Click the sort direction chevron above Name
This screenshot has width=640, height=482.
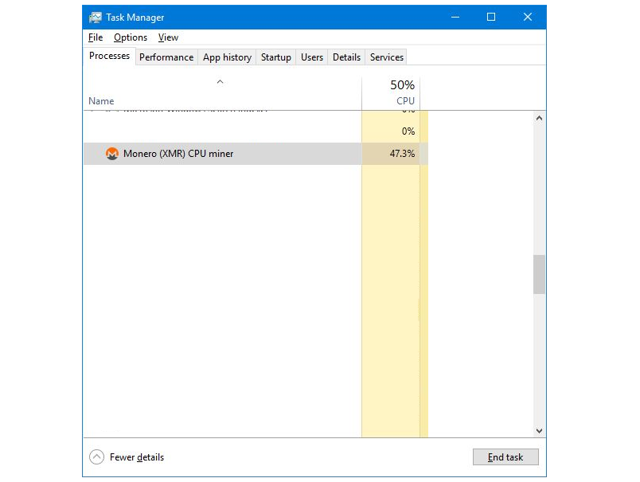click(220, 82)
